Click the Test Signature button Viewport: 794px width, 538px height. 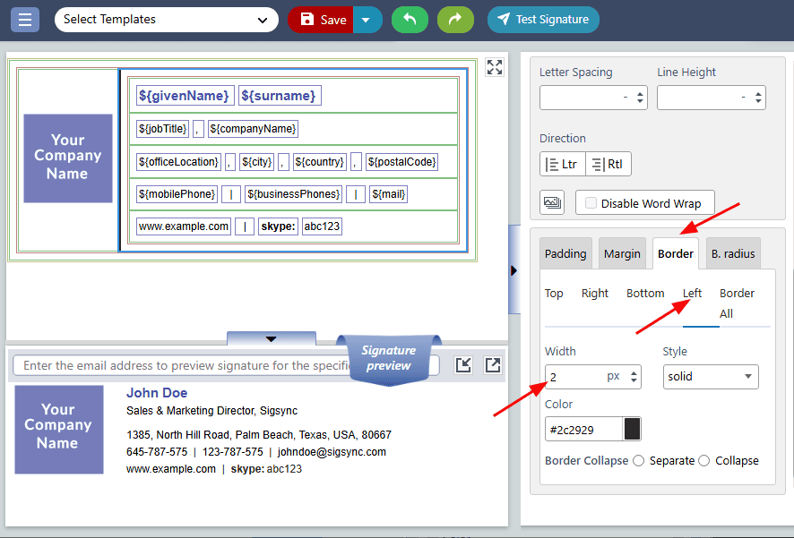pyautogui.click(x=543, y=20)
